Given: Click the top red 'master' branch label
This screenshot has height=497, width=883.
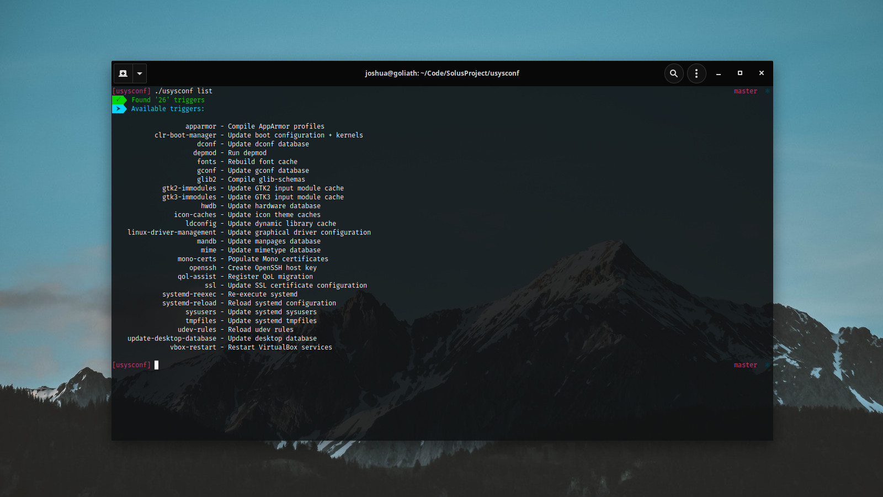Looking at the screenshot, I should (745, 91).
